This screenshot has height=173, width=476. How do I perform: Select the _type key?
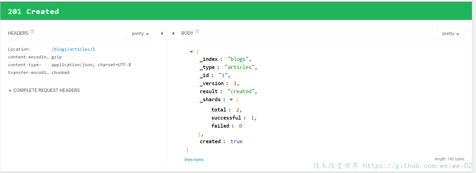point(207,67)
